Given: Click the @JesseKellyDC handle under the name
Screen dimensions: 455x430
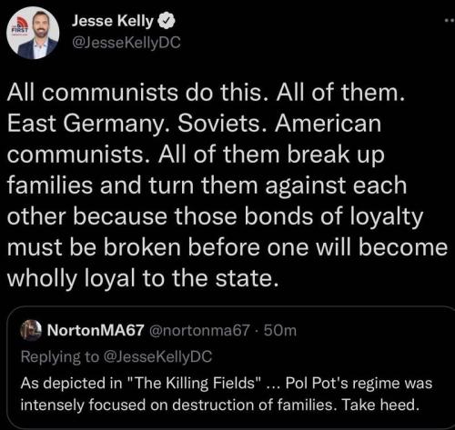Looking at the screenshot, I should (x=126, y=43).
